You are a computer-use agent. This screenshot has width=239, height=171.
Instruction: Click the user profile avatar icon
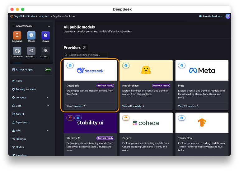coord(228,16)
